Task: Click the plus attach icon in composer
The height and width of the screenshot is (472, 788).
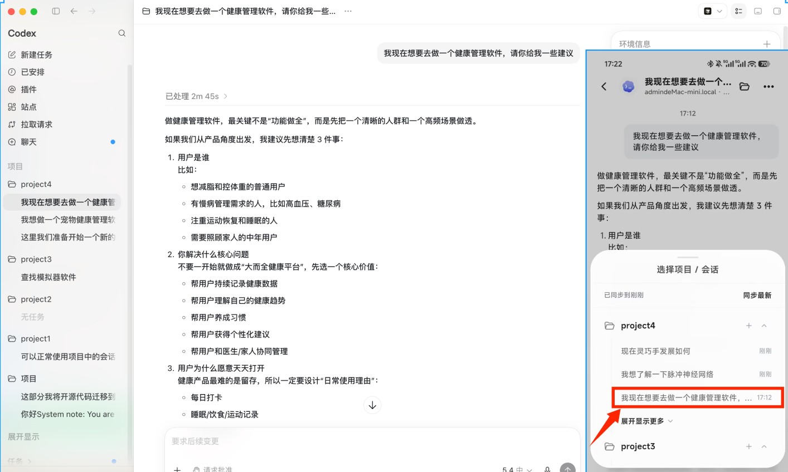Action: point(177,469)
